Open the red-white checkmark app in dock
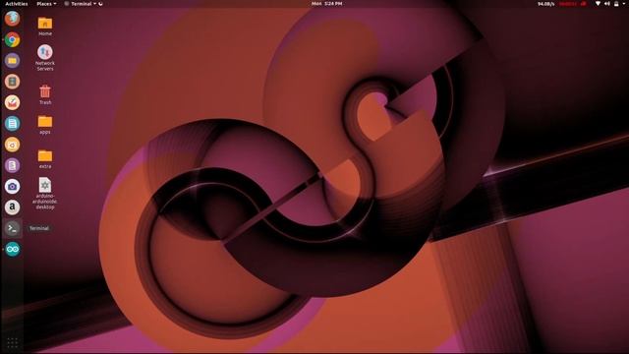This screenshot has width=629, height=354. [x=13, y=102]
